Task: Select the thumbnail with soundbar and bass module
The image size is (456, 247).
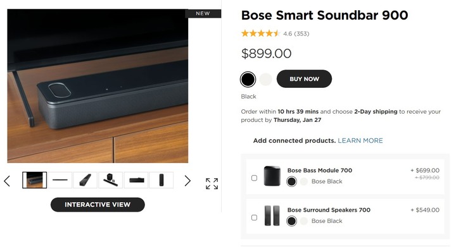Action: click(110, 180)
